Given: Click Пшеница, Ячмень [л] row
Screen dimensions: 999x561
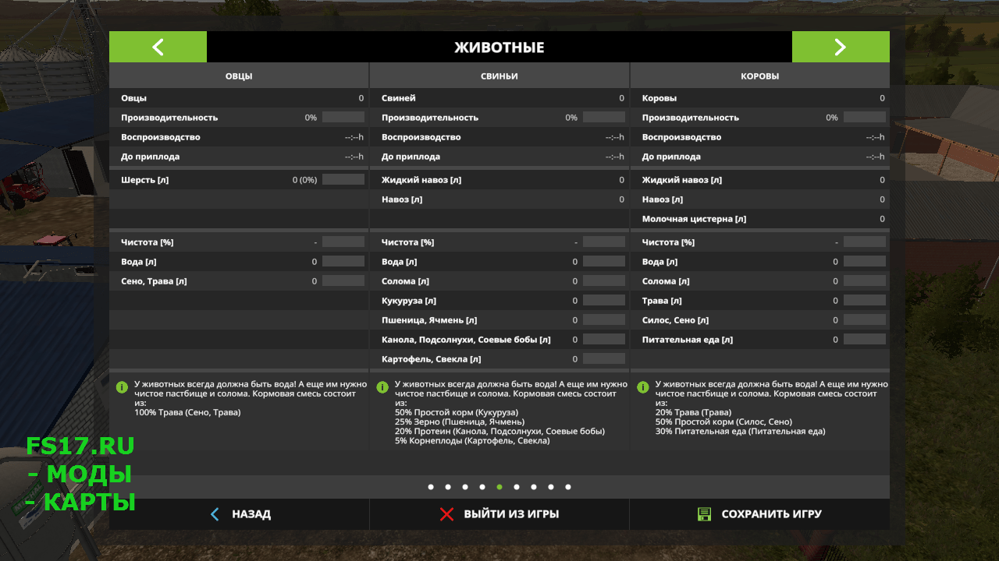Looking at the screenshot, I should 499,320.
